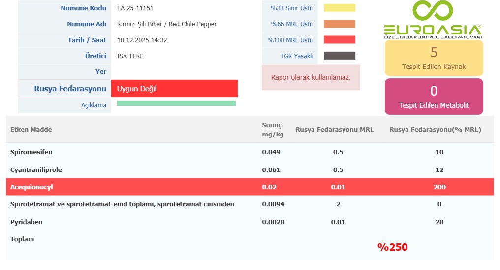Select the Pyridaben substance name
This screenshot has height=270, width=500.
tap(27, 222)
